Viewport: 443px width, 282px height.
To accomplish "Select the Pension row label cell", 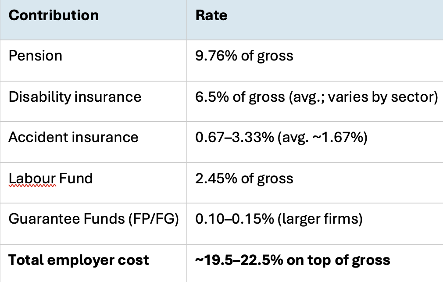I will [36, 56].
